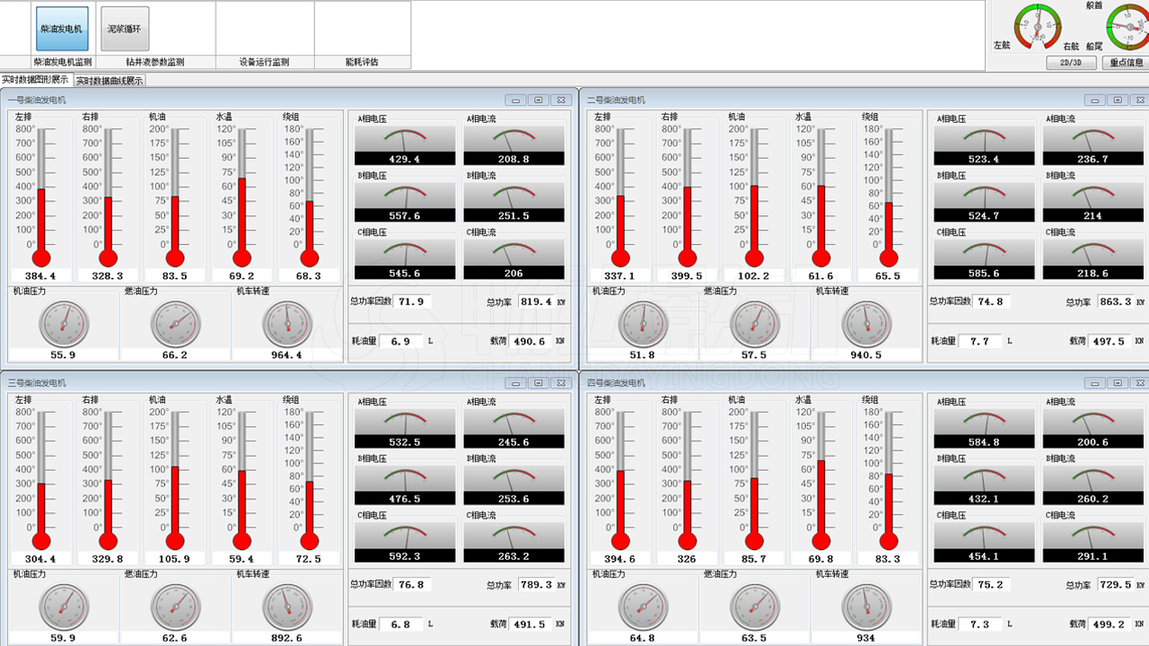
Task: Click generator two's 总功率 value field
Action: pyautogui.click(x=1115, y=302)
